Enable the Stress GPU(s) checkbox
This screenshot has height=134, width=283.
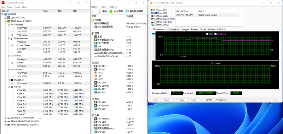pyautogui.click(x=156, y=25)
